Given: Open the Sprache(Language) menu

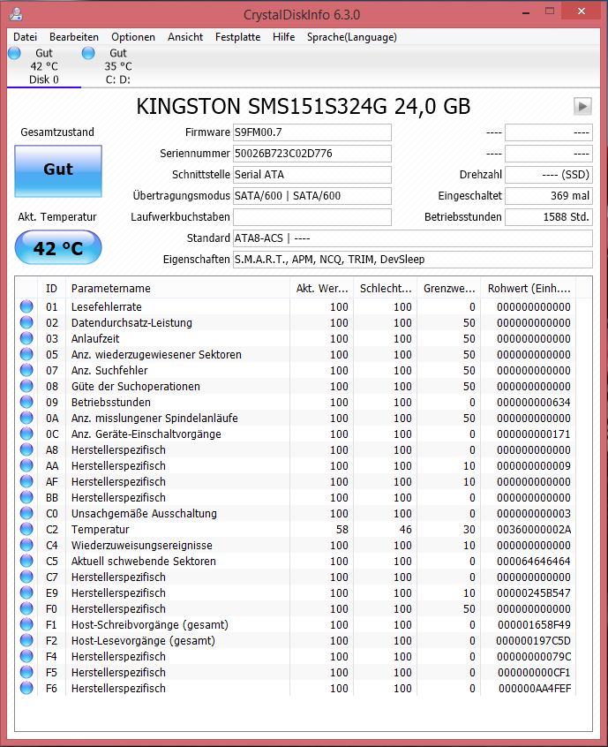Looking at the screenshot, I should (x=352, y=37).
